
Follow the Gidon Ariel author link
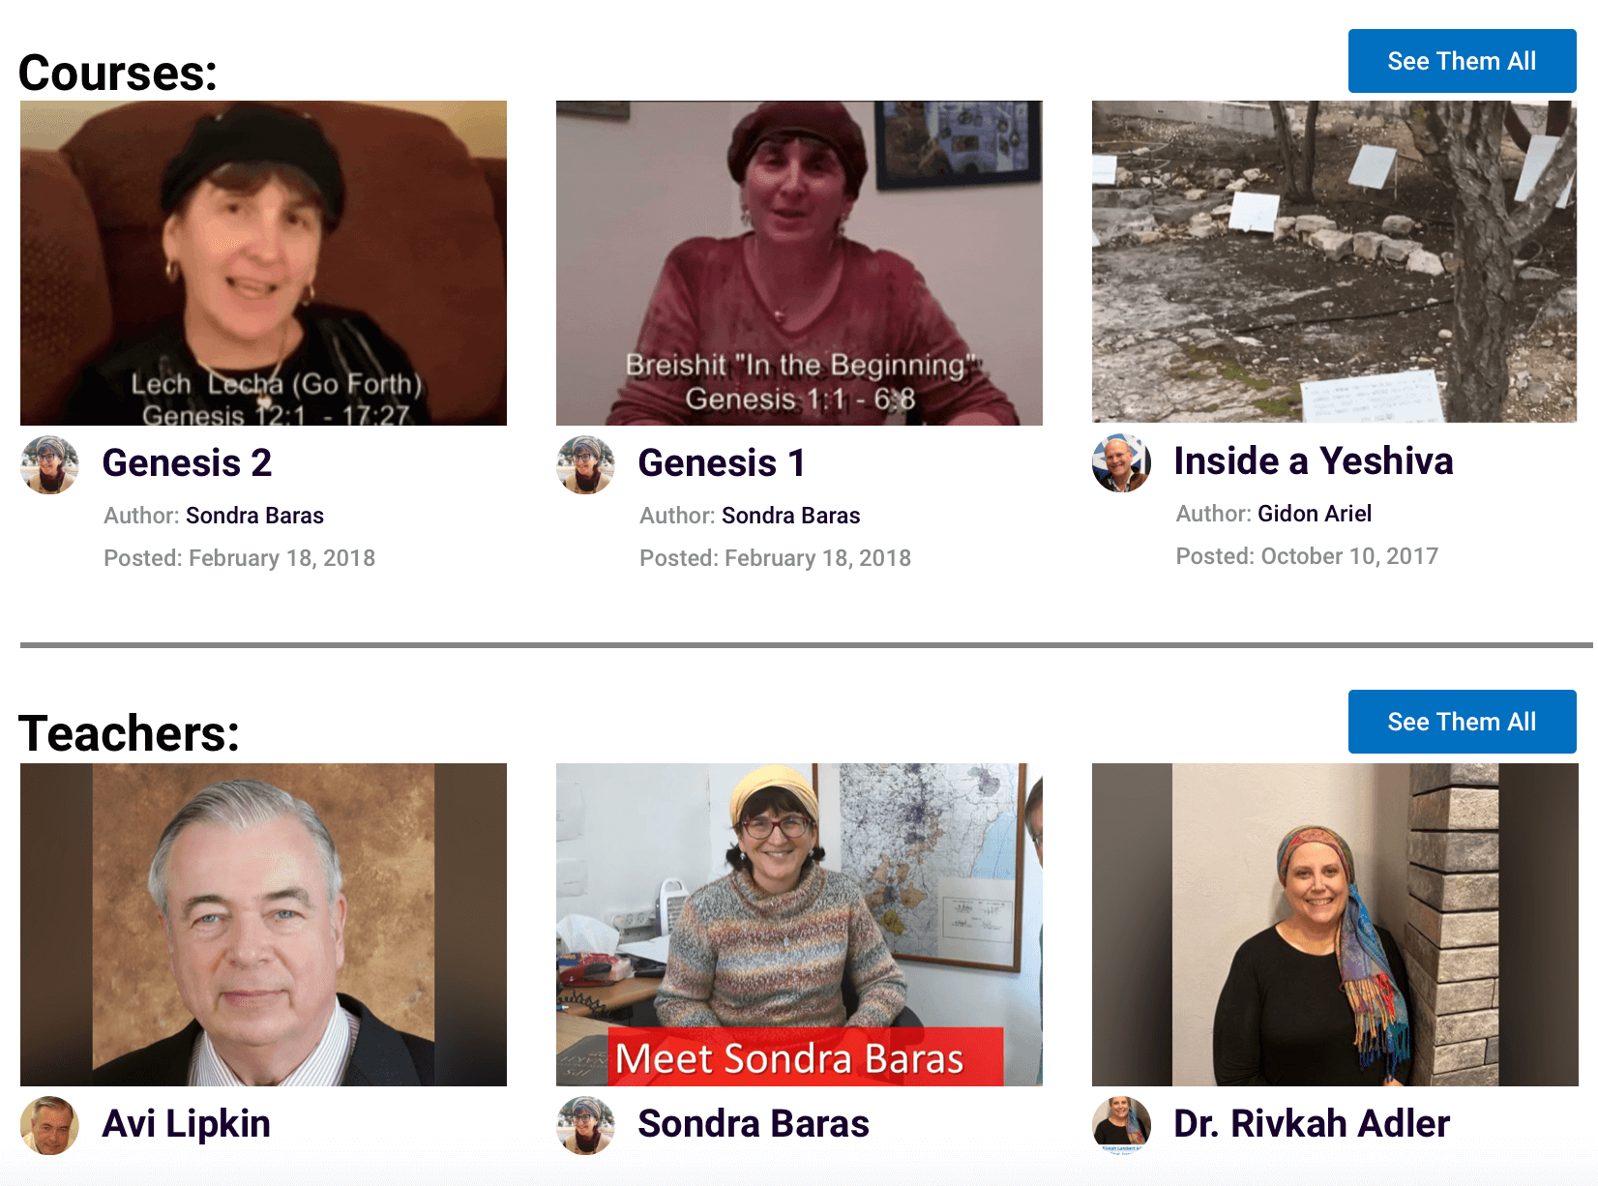pyautogui.click(x=1315, y=514)
